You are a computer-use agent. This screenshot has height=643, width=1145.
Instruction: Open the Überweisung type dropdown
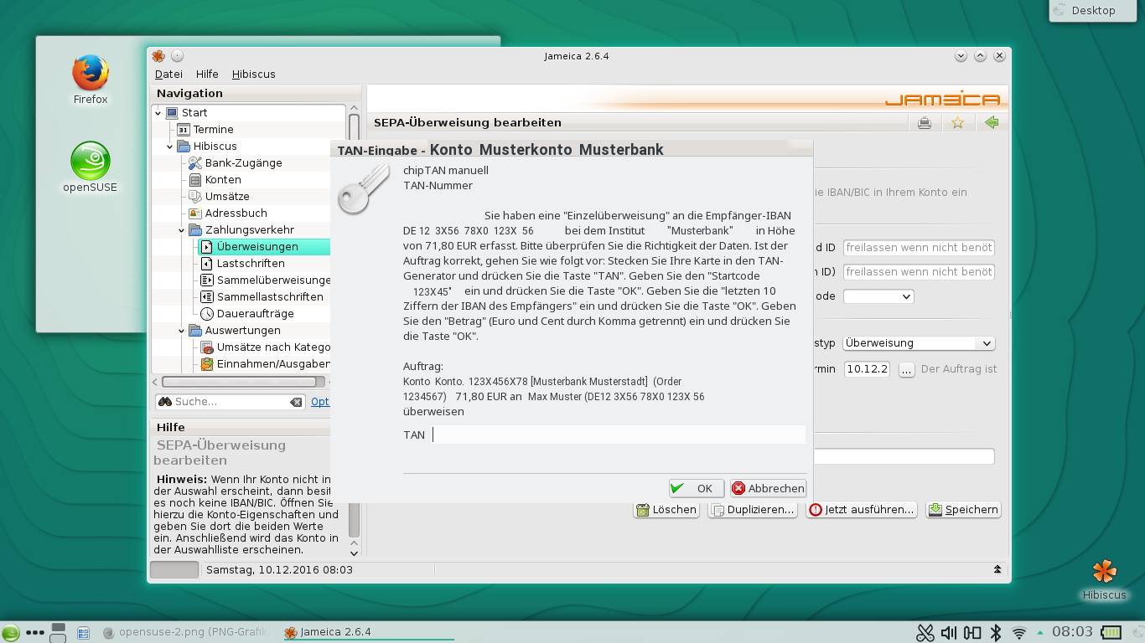[919, 343]
